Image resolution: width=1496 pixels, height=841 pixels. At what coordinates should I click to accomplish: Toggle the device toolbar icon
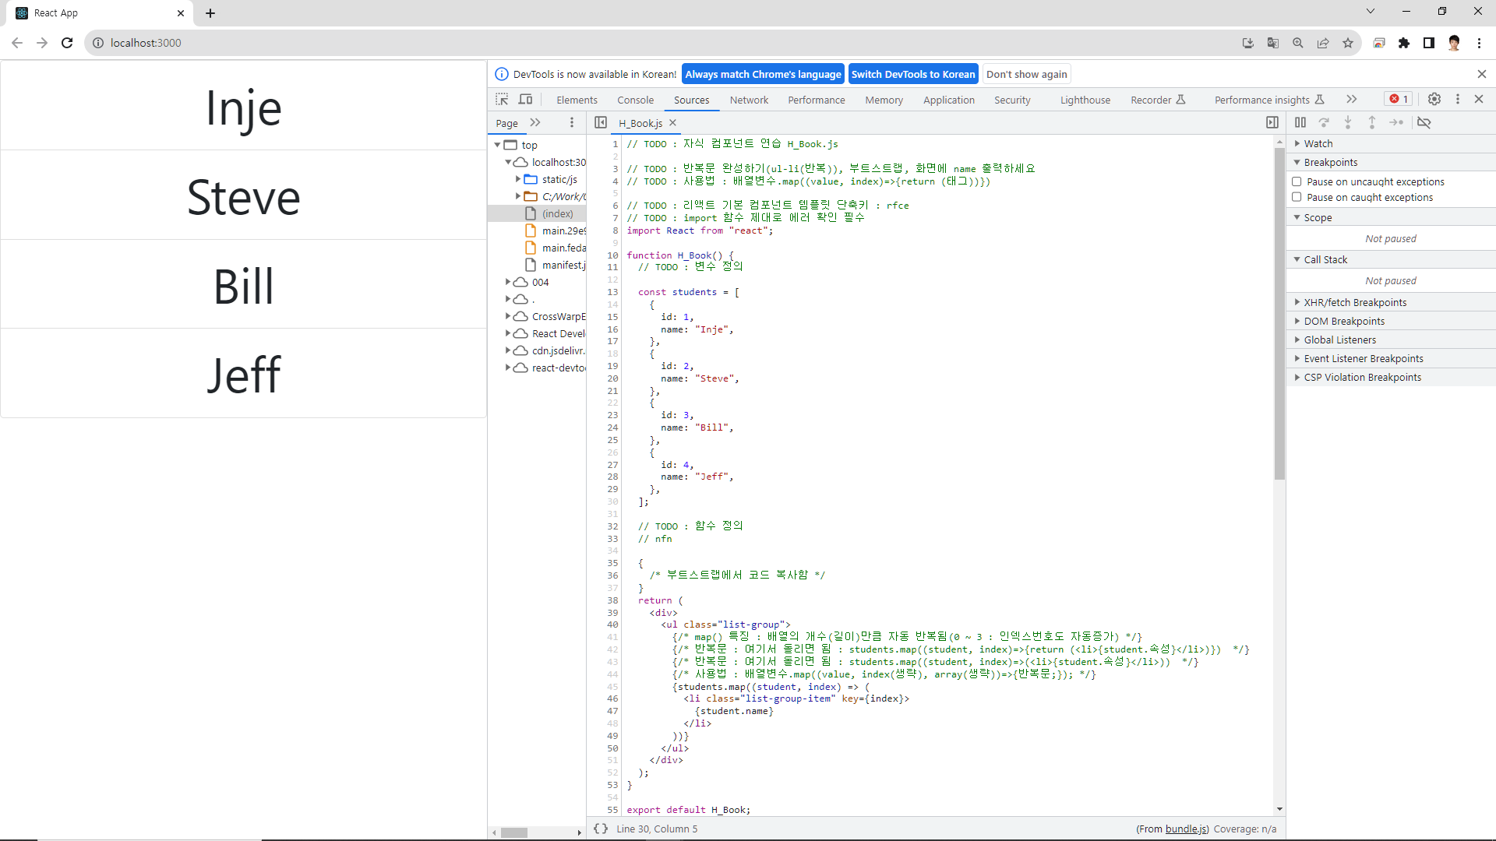526,100
